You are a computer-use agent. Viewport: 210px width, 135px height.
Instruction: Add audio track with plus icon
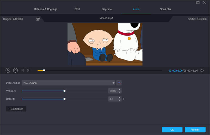(x=119, y=83)
